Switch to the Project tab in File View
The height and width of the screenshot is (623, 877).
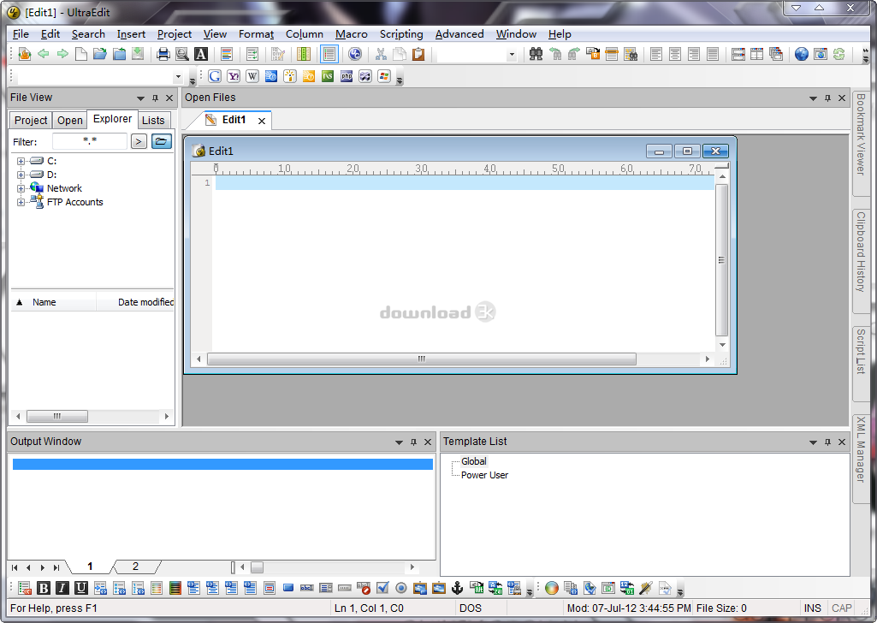[31, 121]
